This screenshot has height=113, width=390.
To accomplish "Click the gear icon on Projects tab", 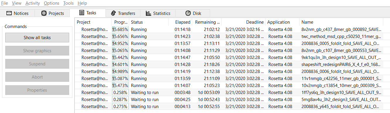I will tap(44, 13).
